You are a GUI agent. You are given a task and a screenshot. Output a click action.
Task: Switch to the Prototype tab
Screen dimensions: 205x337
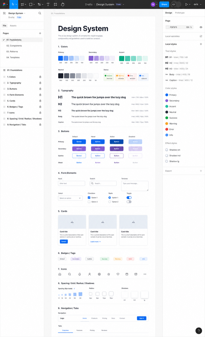[x=180, y=13]
